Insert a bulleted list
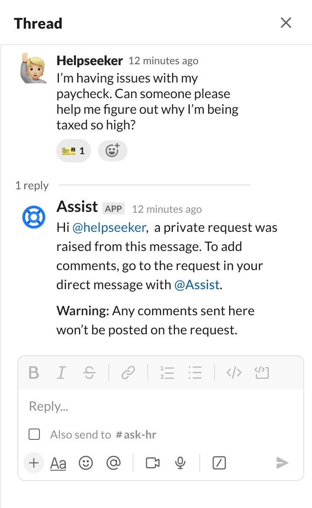The image size is (312, 508). [195, 373]
